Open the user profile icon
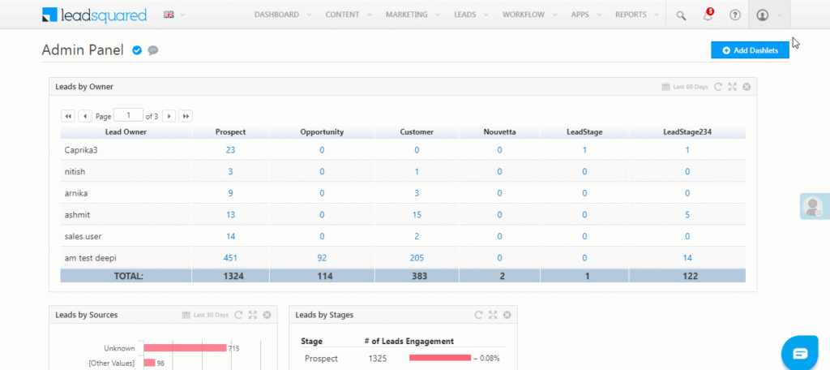This screenshot has height=370, width=830. (x=762, y=15)
